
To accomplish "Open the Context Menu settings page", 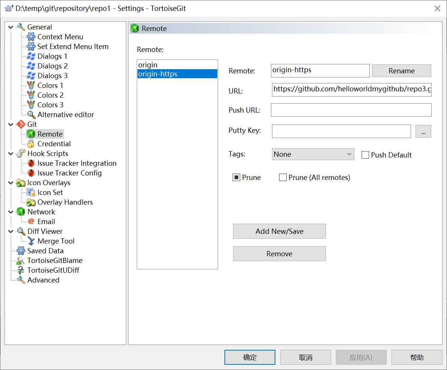I will click(x=60, y=37).
